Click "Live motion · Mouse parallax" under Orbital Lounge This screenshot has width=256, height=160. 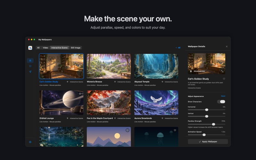pos(50,122)
